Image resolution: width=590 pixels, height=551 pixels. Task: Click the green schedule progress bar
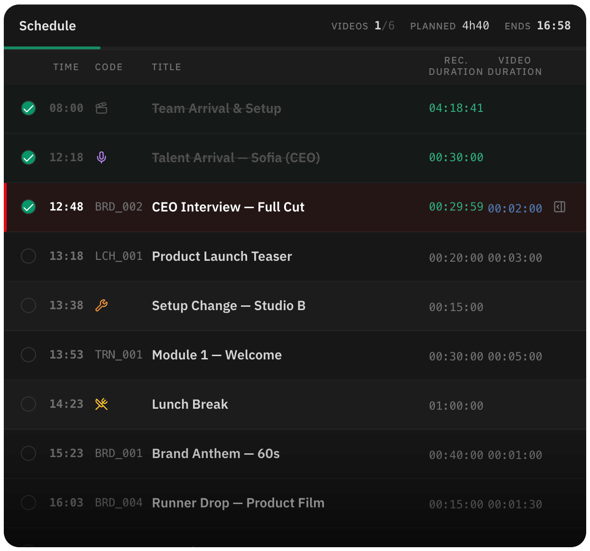click(52, 47)
